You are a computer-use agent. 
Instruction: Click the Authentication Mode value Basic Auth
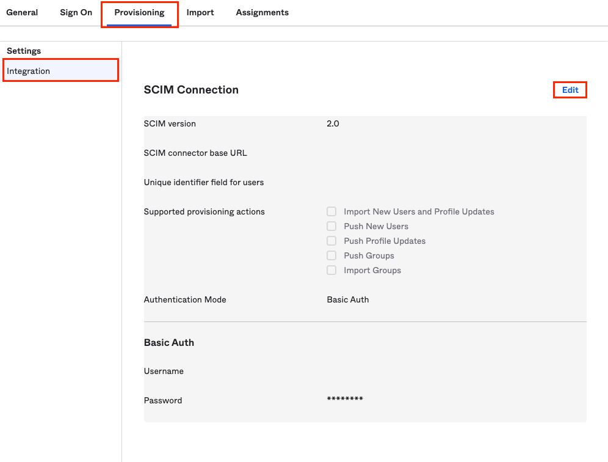348,299
